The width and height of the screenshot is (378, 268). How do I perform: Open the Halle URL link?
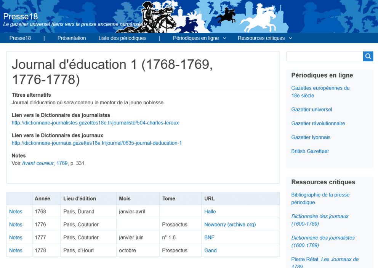click(x=210, y=211)
